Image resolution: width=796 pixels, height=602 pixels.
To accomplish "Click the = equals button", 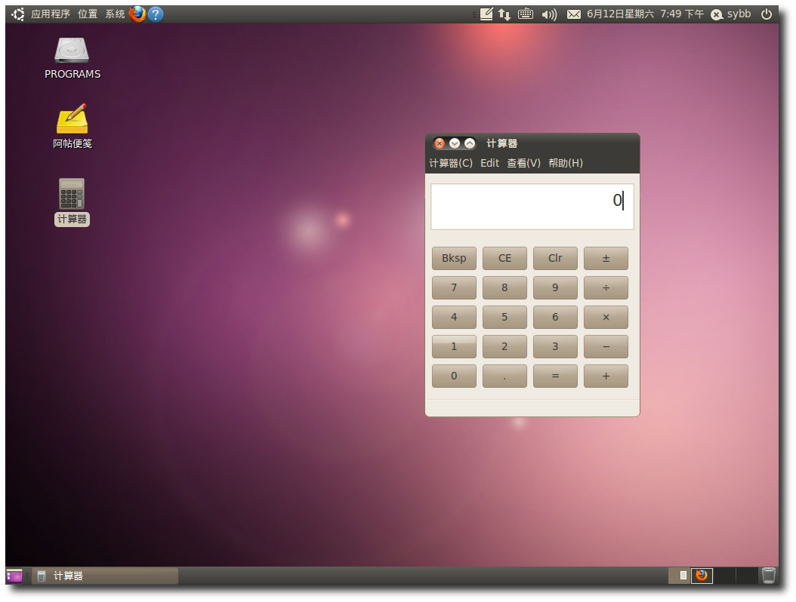I will click(555, 376).
